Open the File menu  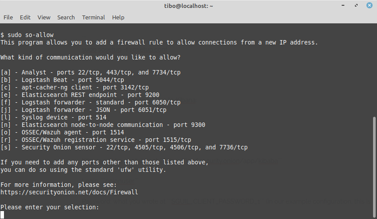tap(8, 18)
